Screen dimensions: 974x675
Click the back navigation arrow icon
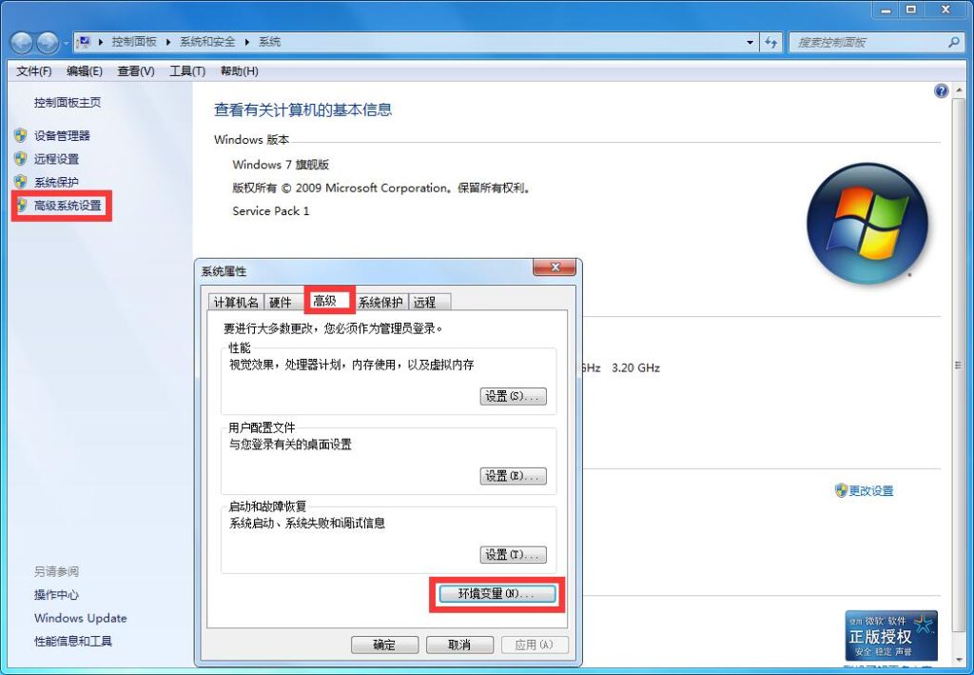(x=22, y=43)
